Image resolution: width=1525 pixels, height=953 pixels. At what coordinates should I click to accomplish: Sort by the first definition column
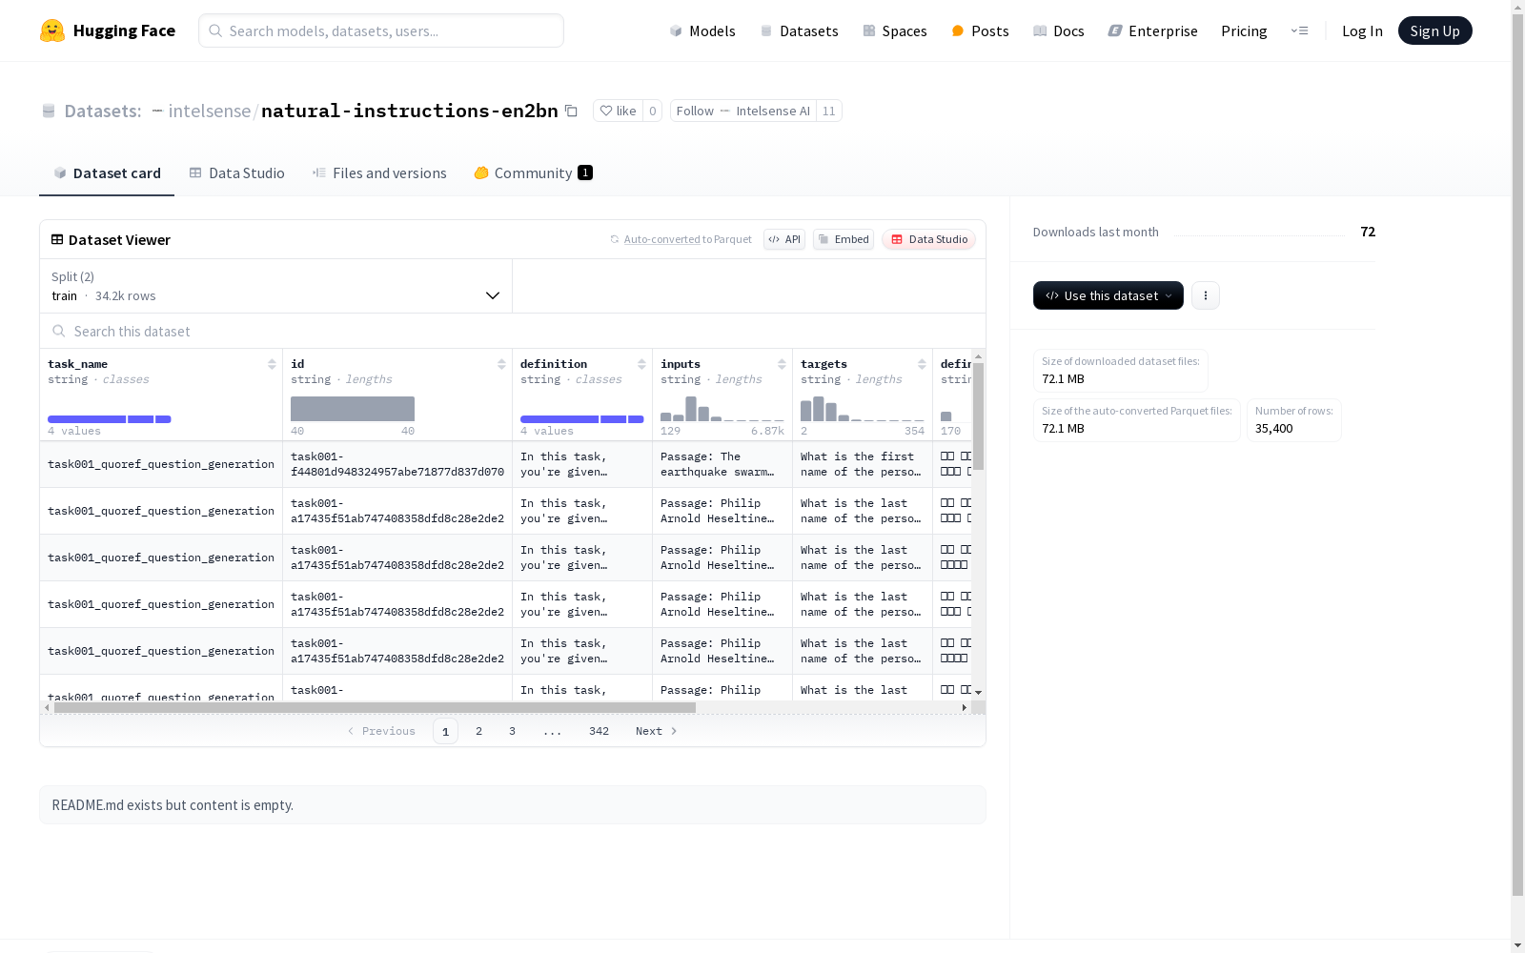point(641,364)
